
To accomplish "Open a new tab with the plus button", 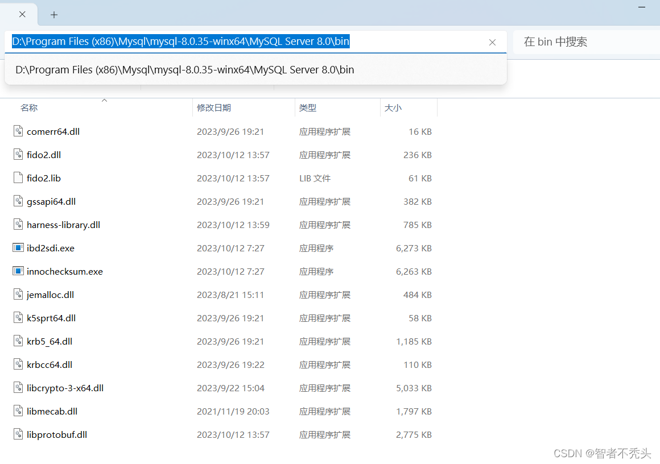I will click(x=54, y=15).
